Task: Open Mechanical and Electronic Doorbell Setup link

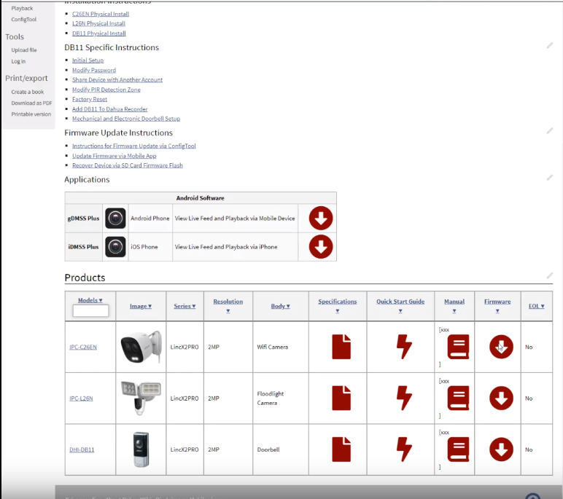Action: pyautogui.click(x=126, y=119)
